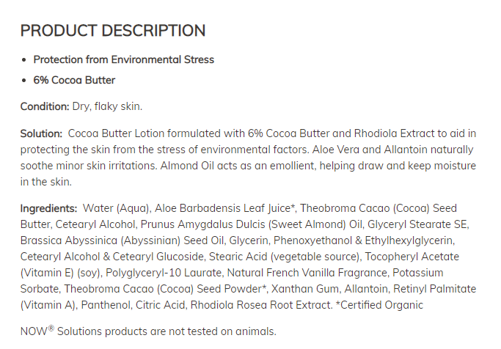Click the 'Dry, flaky skin.' text
The image size is (501, 349).
click(107, 106)
